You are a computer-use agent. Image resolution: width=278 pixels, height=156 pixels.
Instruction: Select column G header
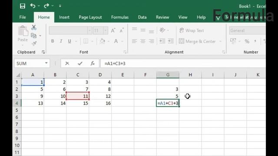click(168, 75)
